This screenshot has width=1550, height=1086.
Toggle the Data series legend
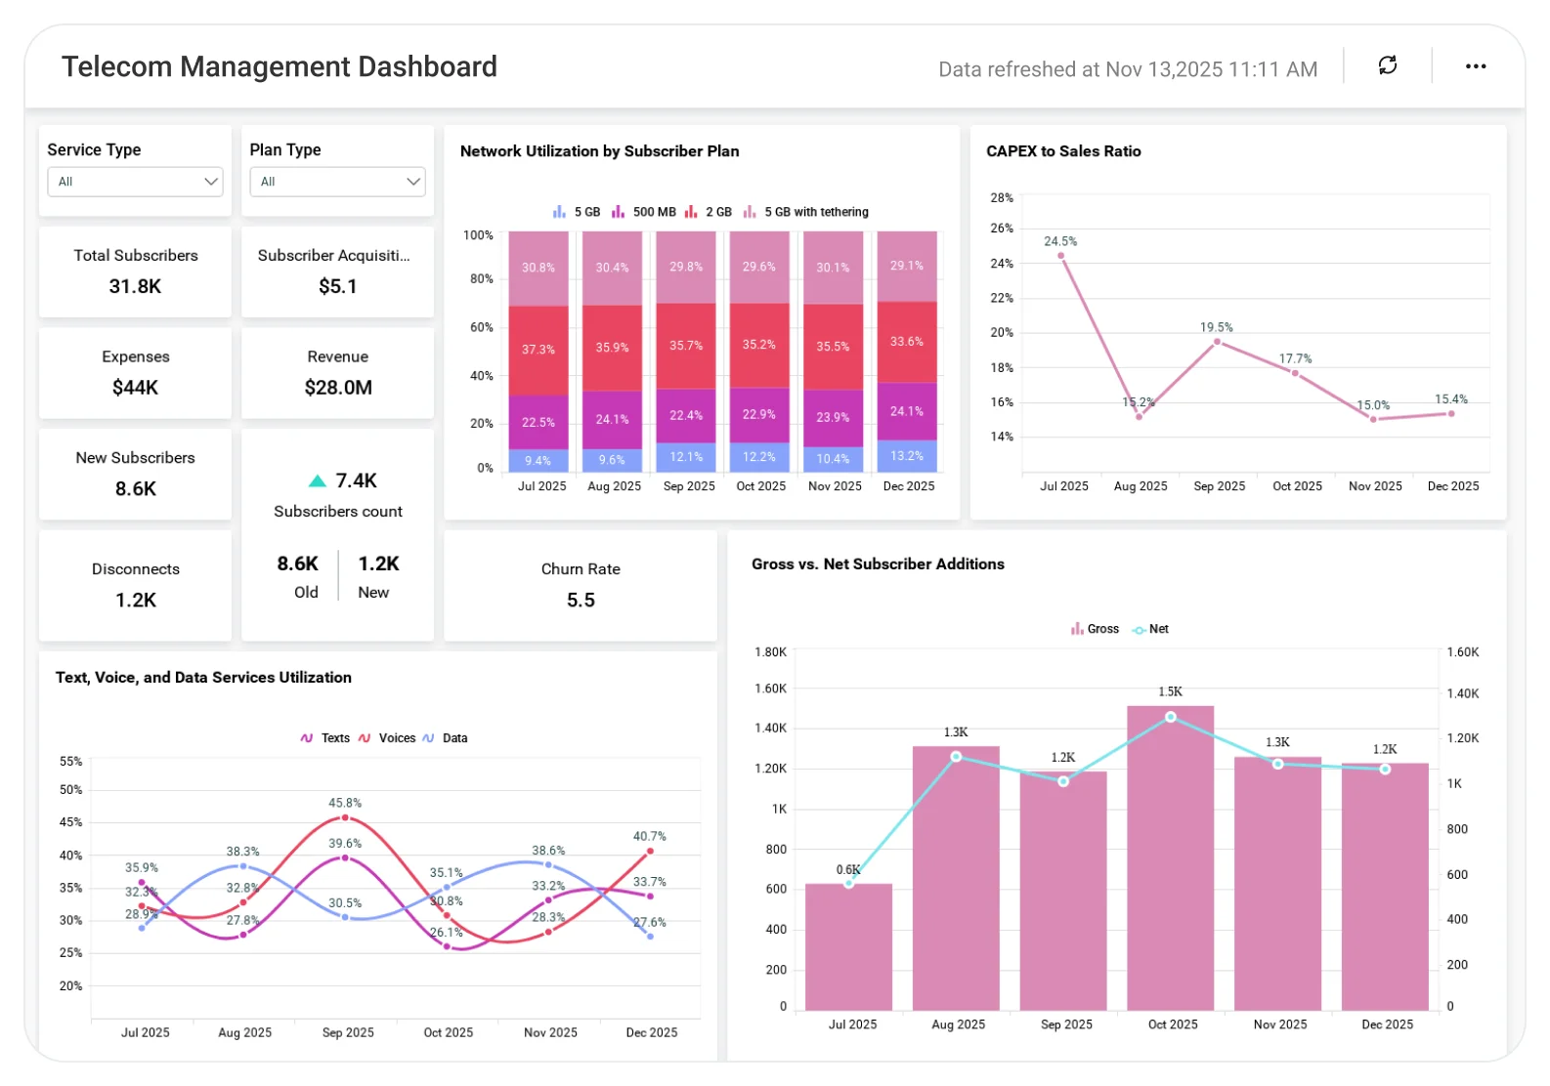point(445,738)
